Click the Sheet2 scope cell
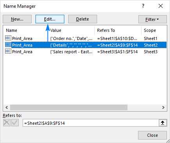The width and height of the screenshot is (170, 143). [151, 45]
